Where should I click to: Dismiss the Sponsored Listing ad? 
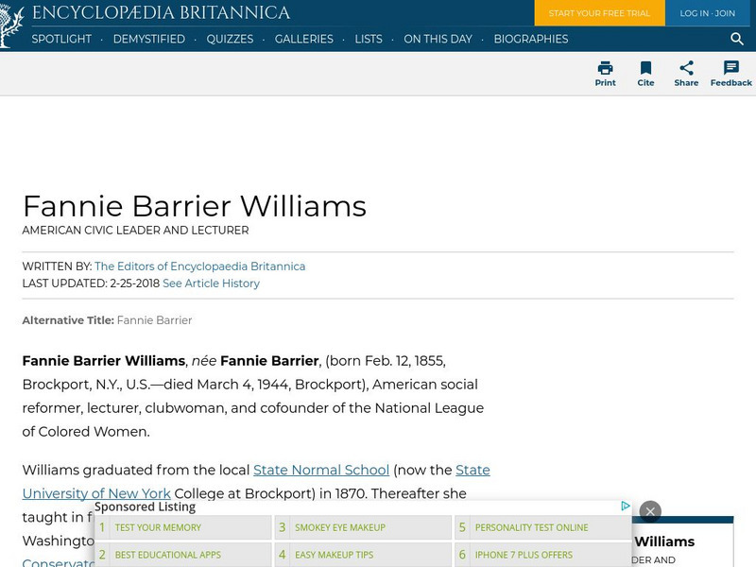(650, 510)
